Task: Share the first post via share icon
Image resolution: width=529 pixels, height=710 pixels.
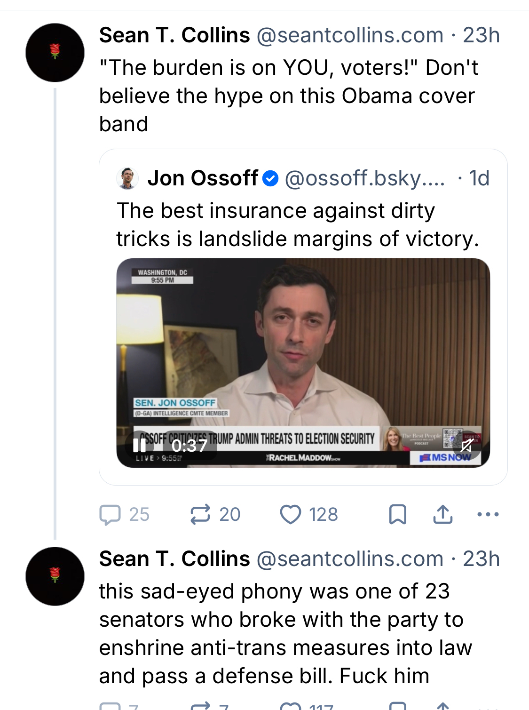Action: point(442,514)
